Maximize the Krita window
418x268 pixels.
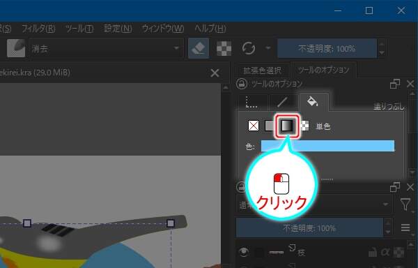[369, 10]
